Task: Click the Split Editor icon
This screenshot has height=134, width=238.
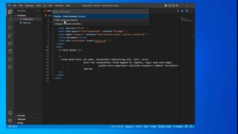Action: (x=187, y=11)
